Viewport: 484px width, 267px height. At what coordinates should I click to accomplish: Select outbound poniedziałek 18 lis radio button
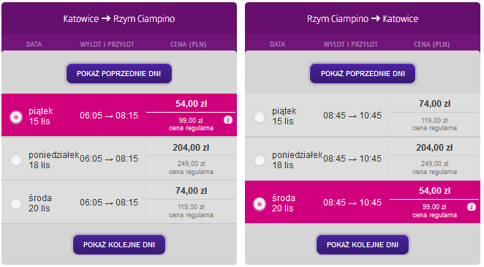tap(16, 160)
